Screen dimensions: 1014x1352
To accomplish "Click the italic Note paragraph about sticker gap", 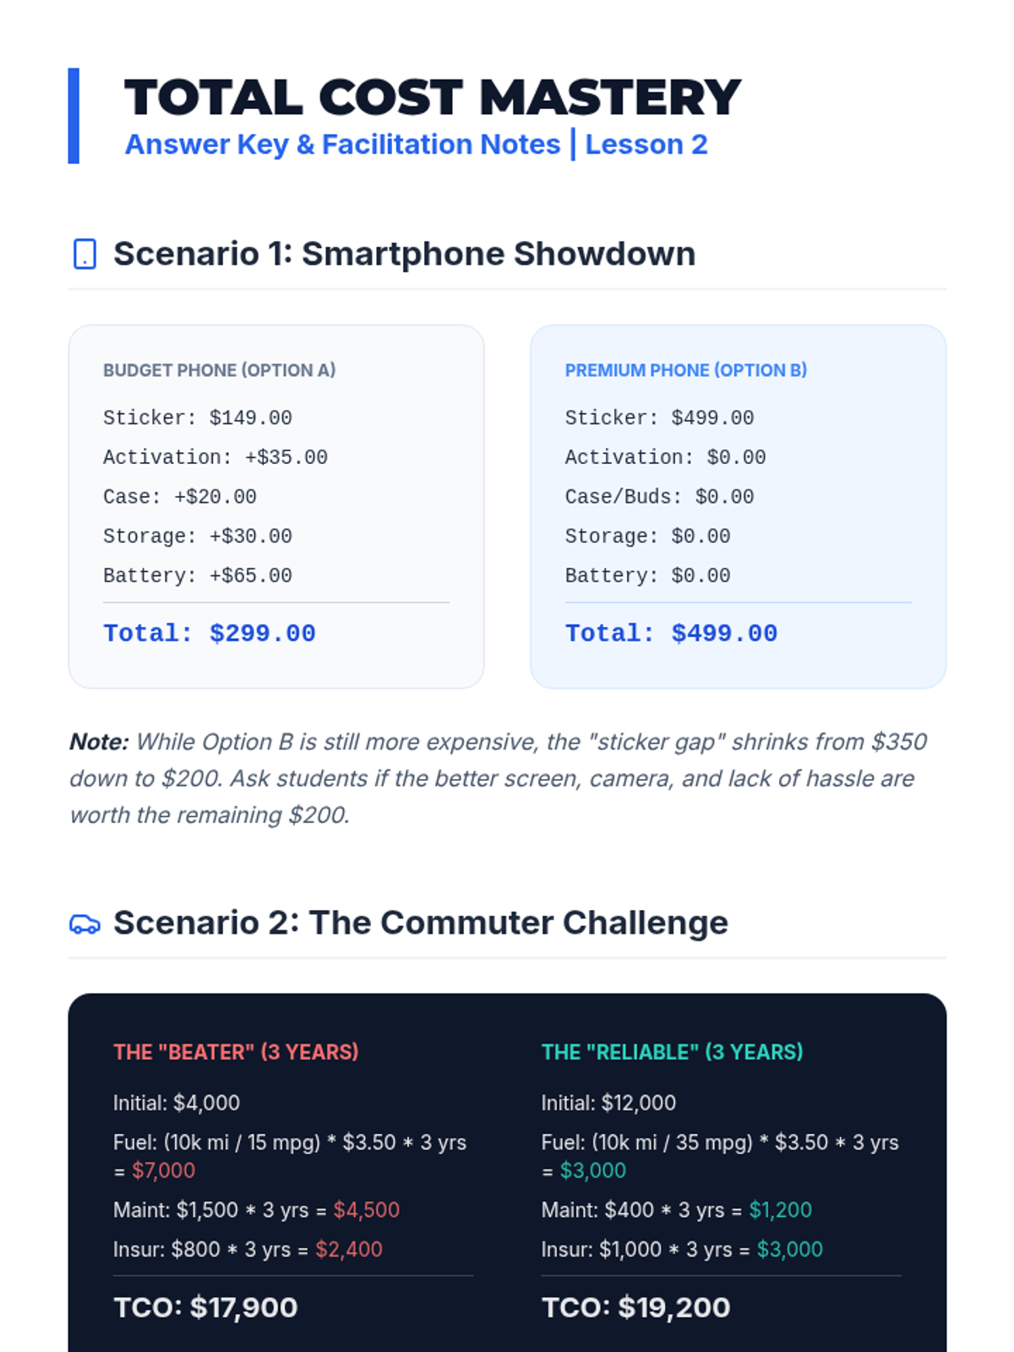I will (499, 778).
